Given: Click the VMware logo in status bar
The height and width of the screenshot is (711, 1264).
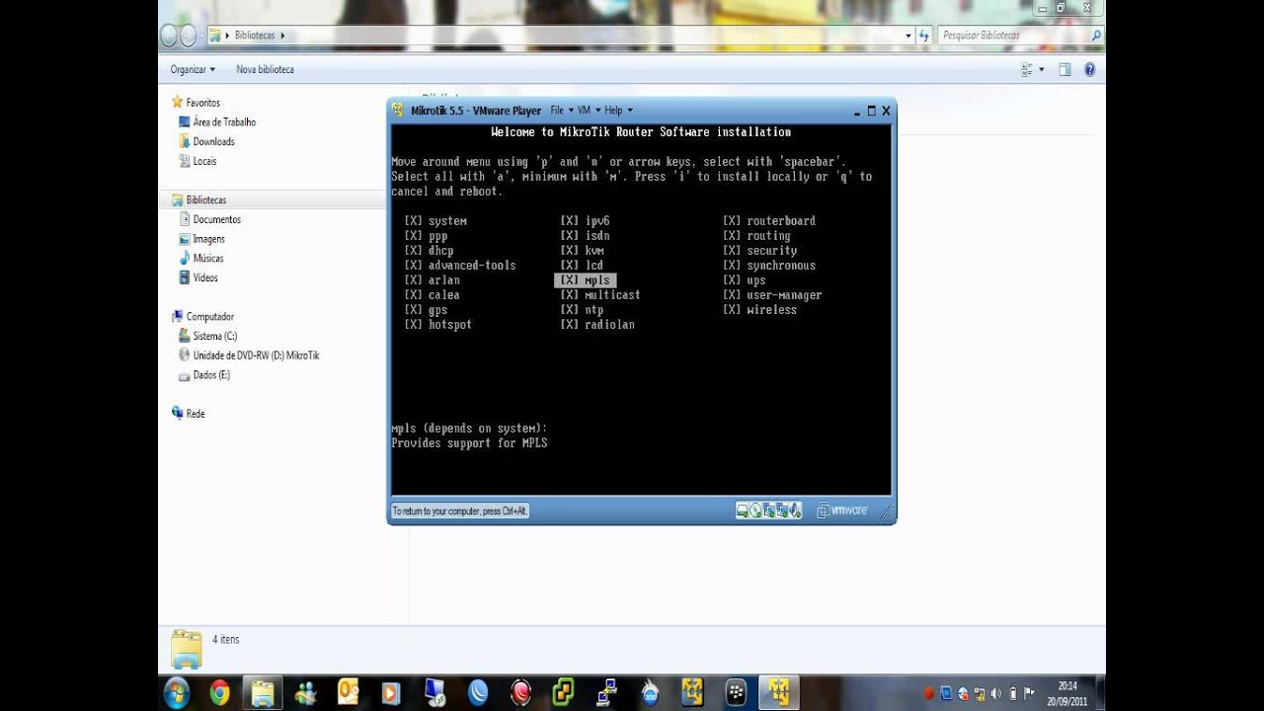Looking at the screenshot, I should tap(842, 511).
